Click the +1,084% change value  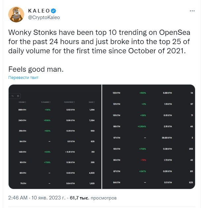(x=142, y=127)
